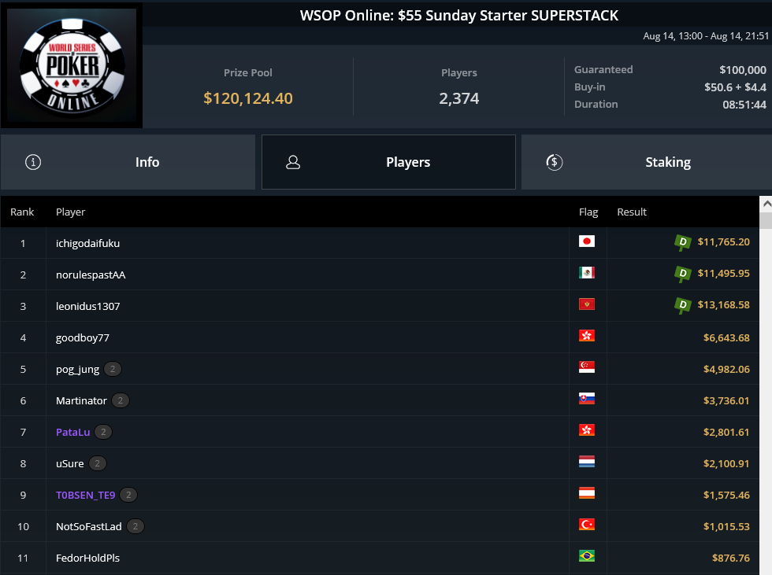
Task: Open player link T0BSEN_TE9
Action: coord(86,495)
